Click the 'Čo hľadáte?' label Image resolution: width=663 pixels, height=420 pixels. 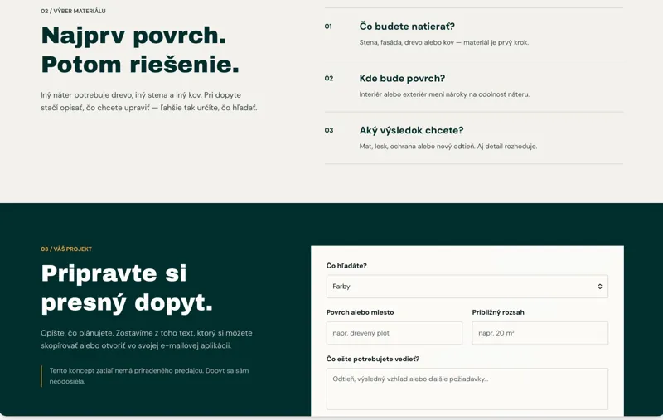(x=346, y=266)
